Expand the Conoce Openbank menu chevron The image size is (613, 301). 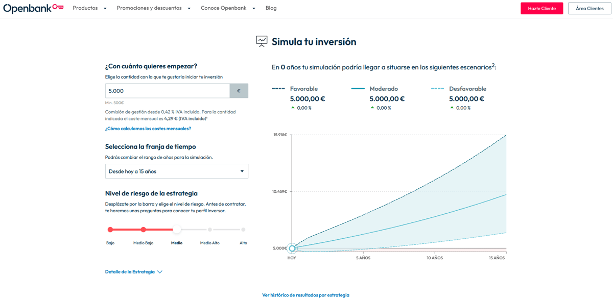[x=253, y=8]
